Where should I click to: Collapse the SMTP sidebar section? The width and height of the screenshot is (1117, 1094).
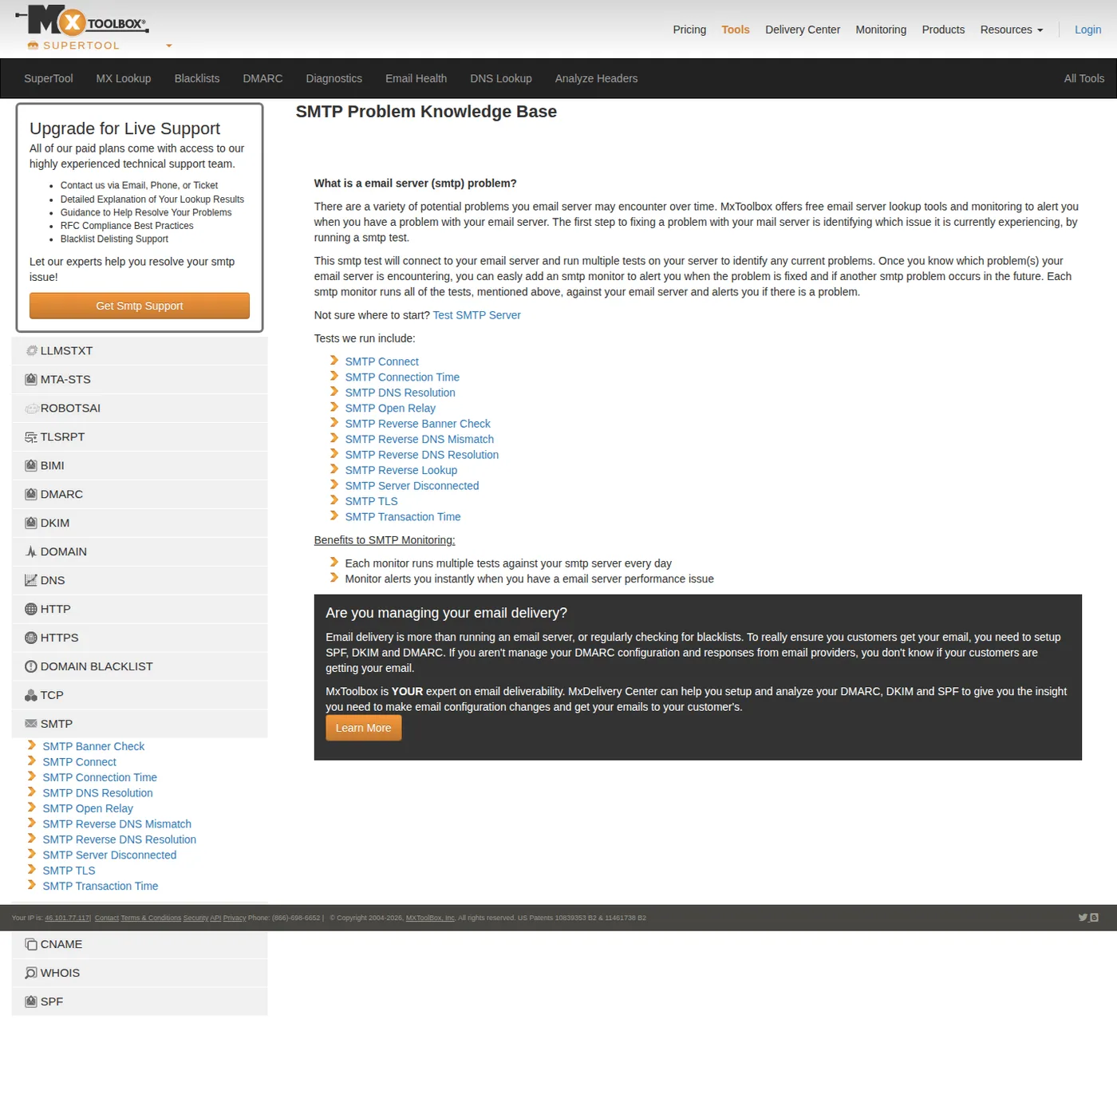pos(140,725)
